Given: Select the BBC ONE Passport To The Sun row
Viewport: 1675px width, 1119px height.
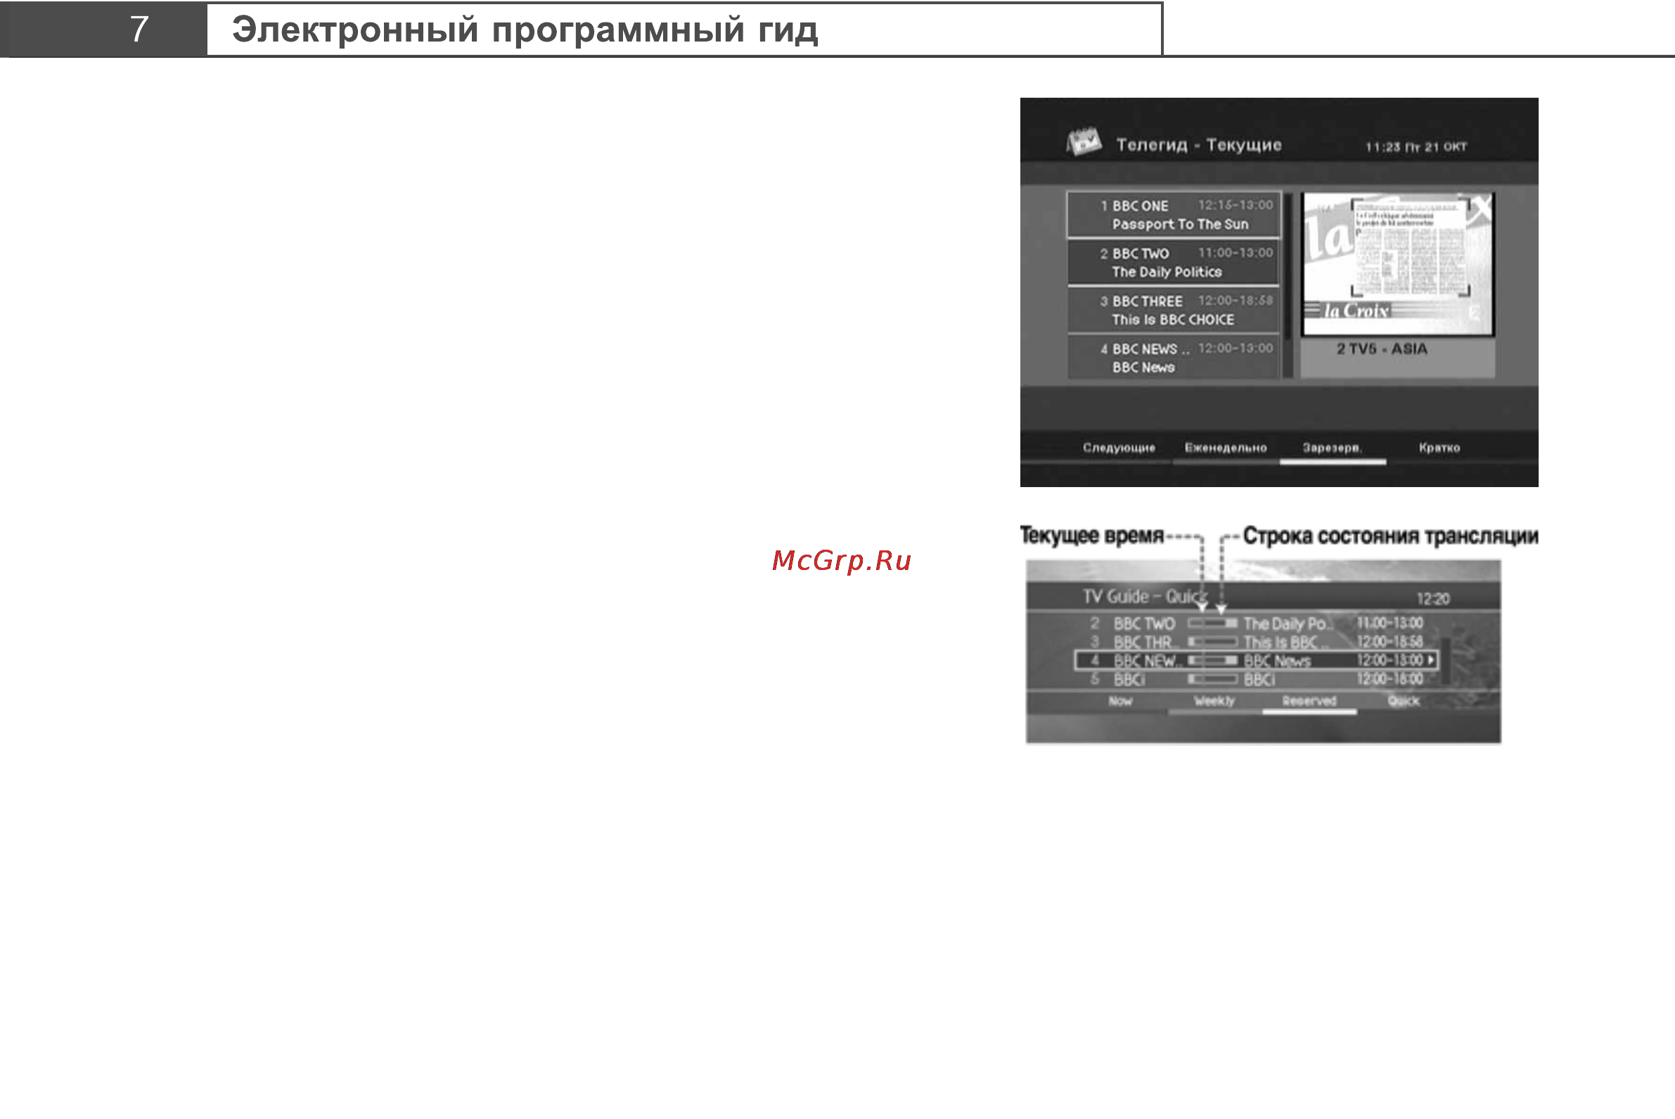Looking at the screenshot, I should 1174,215.
